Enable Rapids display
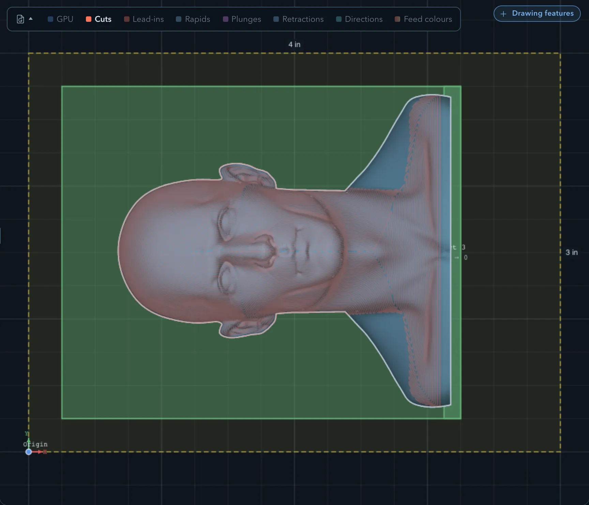 (x=193, y=19)
